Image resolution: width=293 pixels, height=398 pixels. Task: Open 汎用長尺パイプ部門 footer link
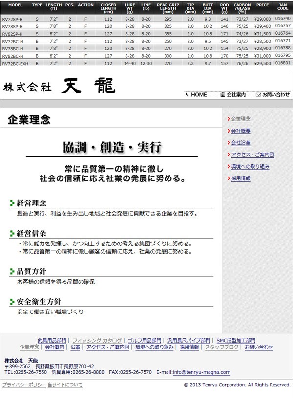[189, 341]
